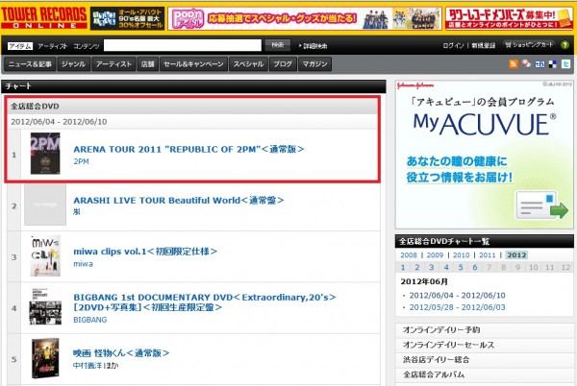
Task: Select month 4 in chart list
Action: tap(446, 267)
